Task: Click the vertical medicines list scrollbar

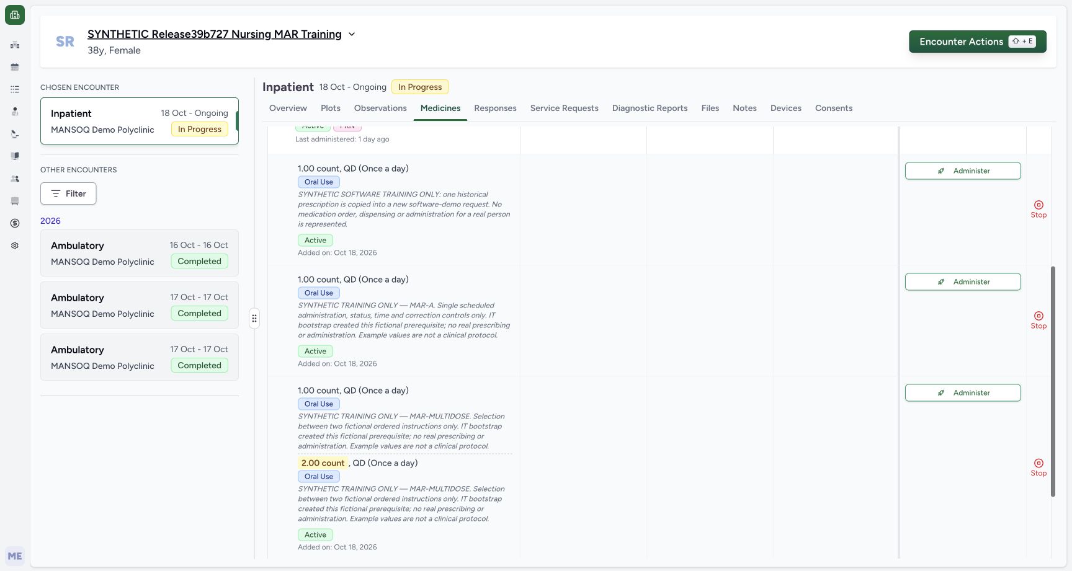Action: coord(1053,381)
